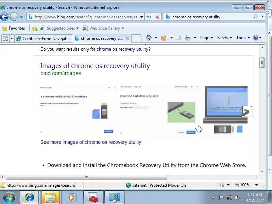Click the network tray icon
Screen dimensions: 272x204
coord(229,198)
